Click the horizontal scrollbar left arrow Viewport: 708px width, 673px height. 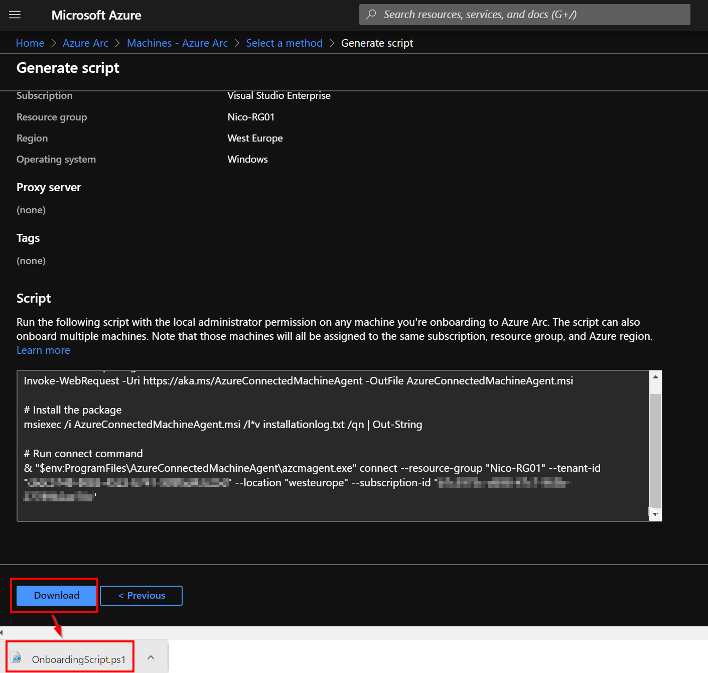click(x=2, y=632)
